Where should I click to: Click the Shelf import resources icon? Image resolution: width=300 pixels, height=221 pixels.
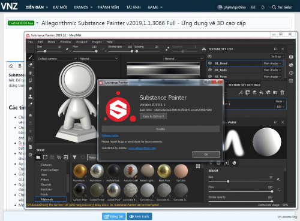pyautogui.click(x=66, y=158)
